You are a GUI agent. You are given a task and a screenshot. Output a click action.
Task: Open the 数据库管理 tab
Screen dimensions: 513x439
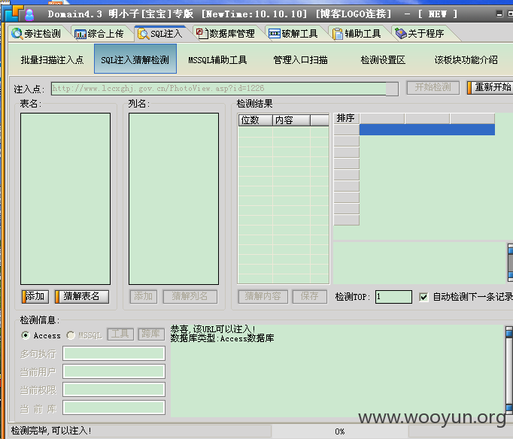[x=226, y=33]
